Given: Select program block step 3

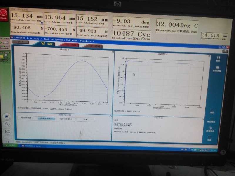Looking at the screenshot, I should (66, 119).
